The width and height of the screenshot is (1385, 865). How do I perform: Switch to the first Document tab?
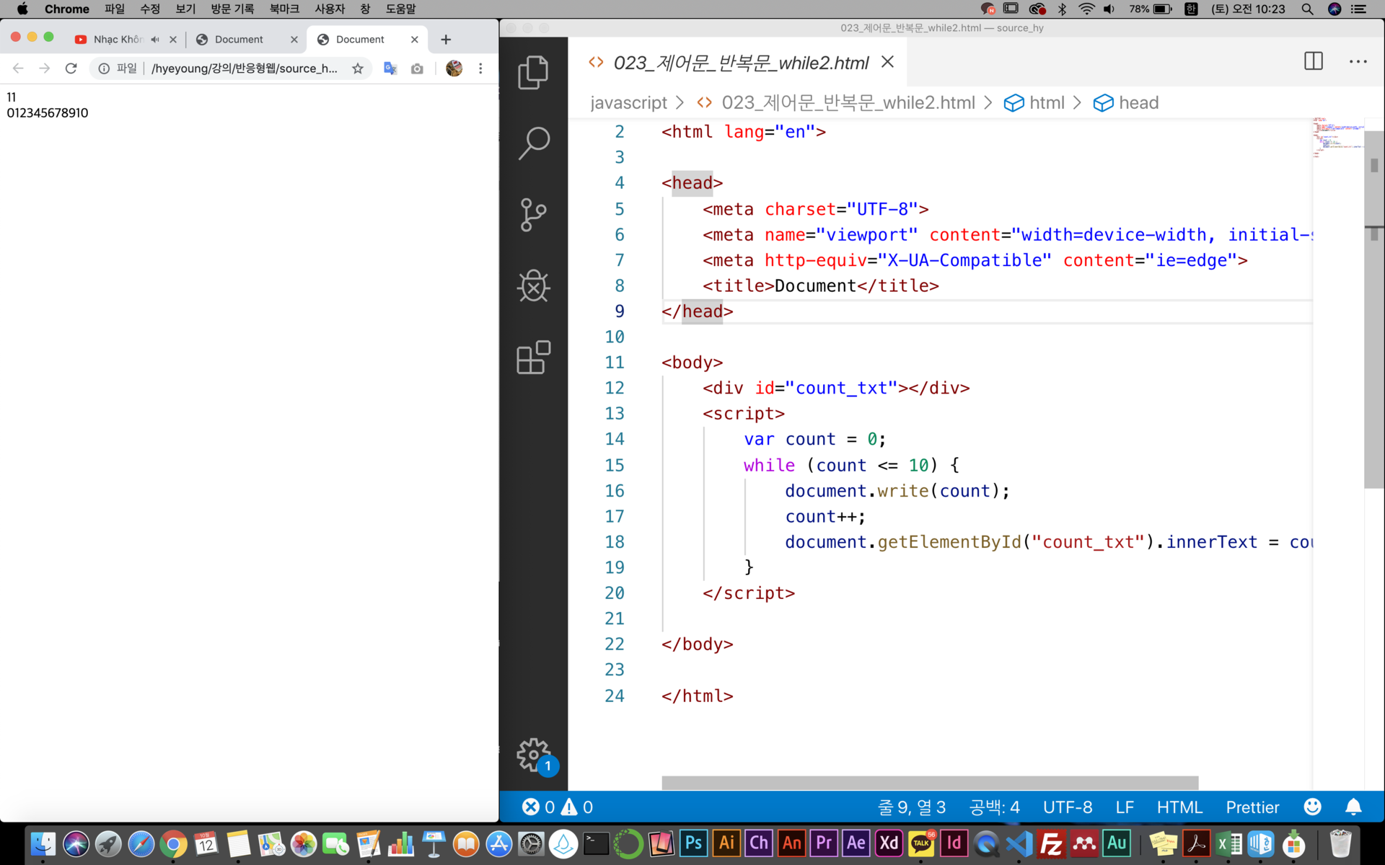pos(239,40)
